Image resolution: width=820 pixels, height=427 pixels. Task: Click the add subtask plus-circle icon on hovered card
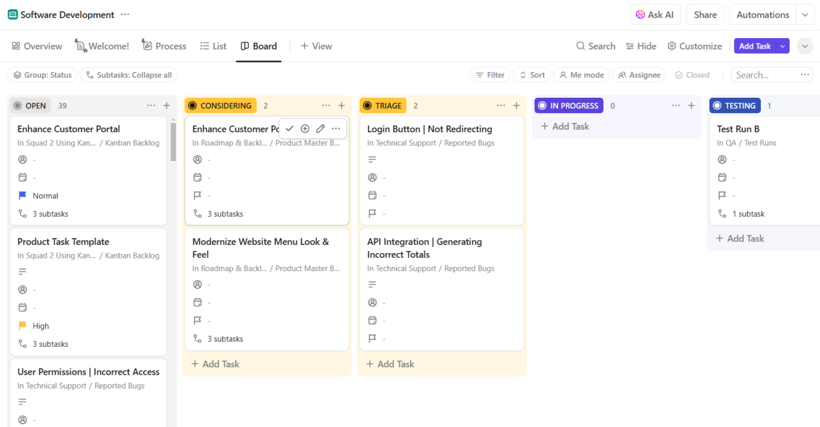[305, 129]
